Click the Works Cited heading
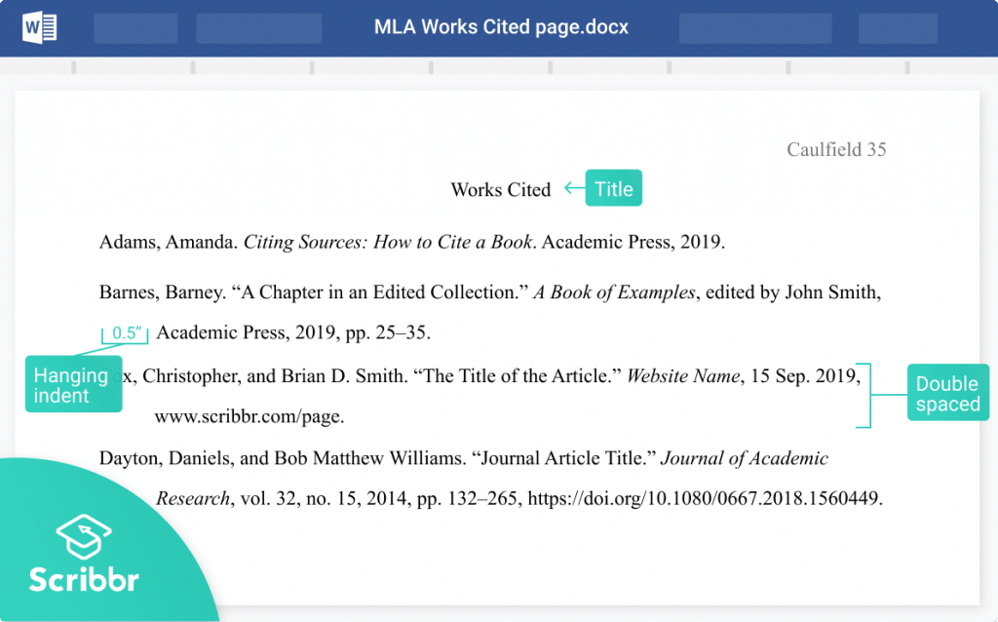The height and width of the screenshot is (622, 998). pos(500,189)
